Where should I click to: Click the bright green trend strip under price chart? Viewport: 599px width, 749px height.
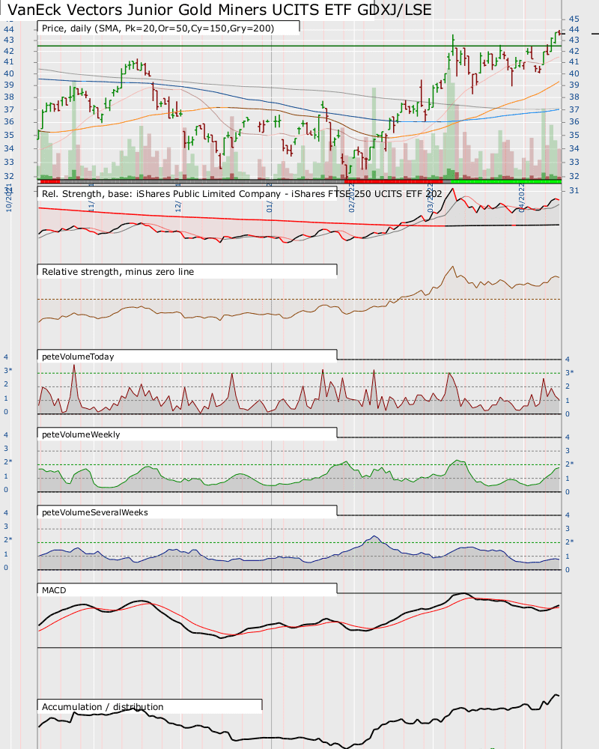click(506, 181)
